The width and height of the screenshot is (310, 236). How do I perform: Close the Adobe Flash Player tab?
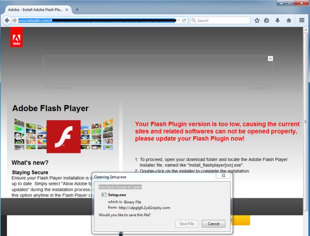click(x=67, y=9)
